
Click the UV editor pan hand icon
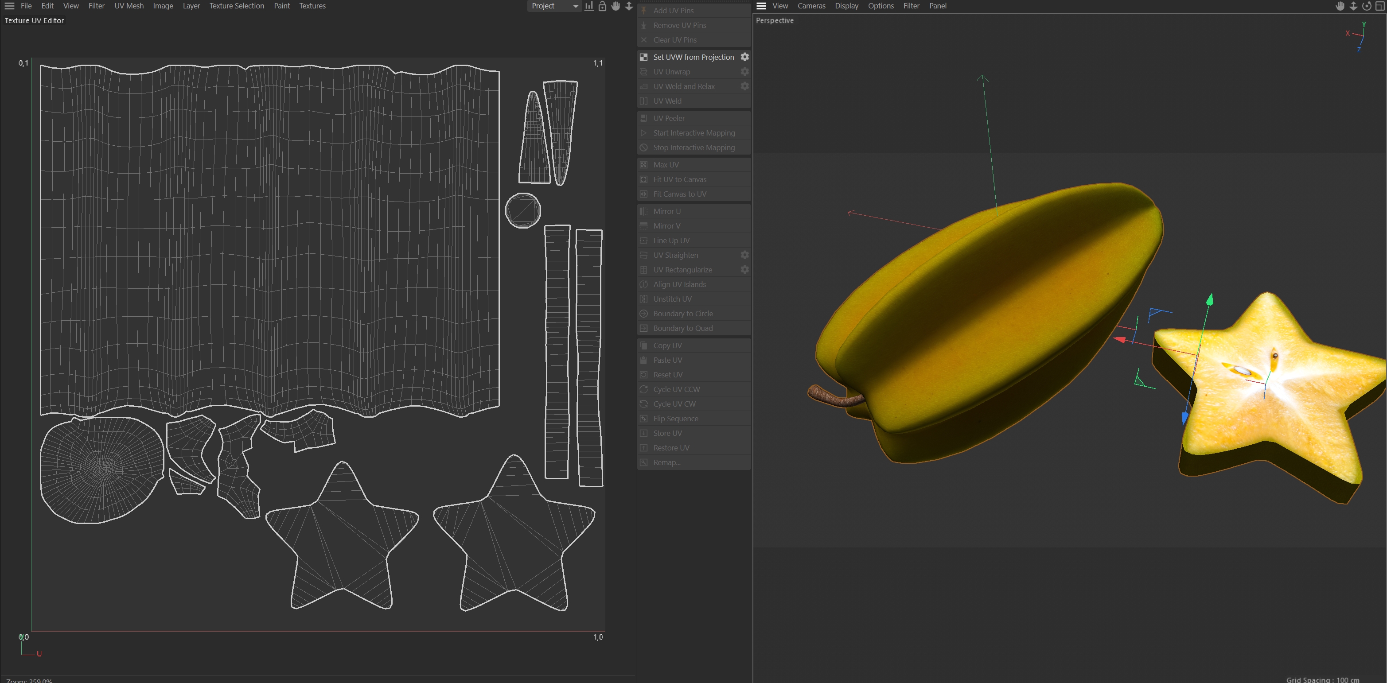click(x=616, y=6)
